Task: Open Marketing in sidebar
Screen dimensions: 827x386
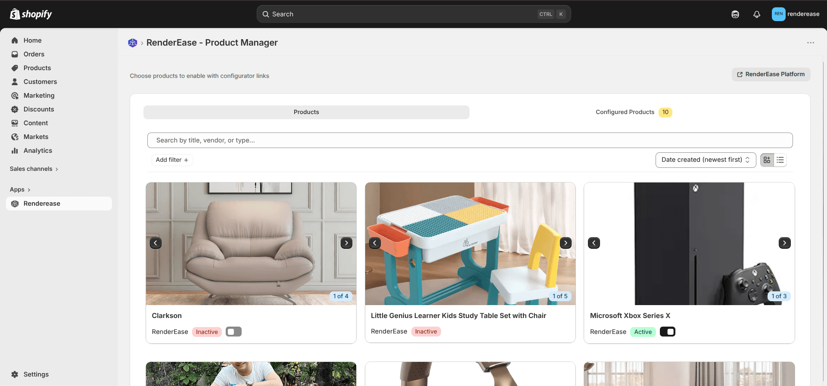Action: pyautogui.click(x=59, y=96)
